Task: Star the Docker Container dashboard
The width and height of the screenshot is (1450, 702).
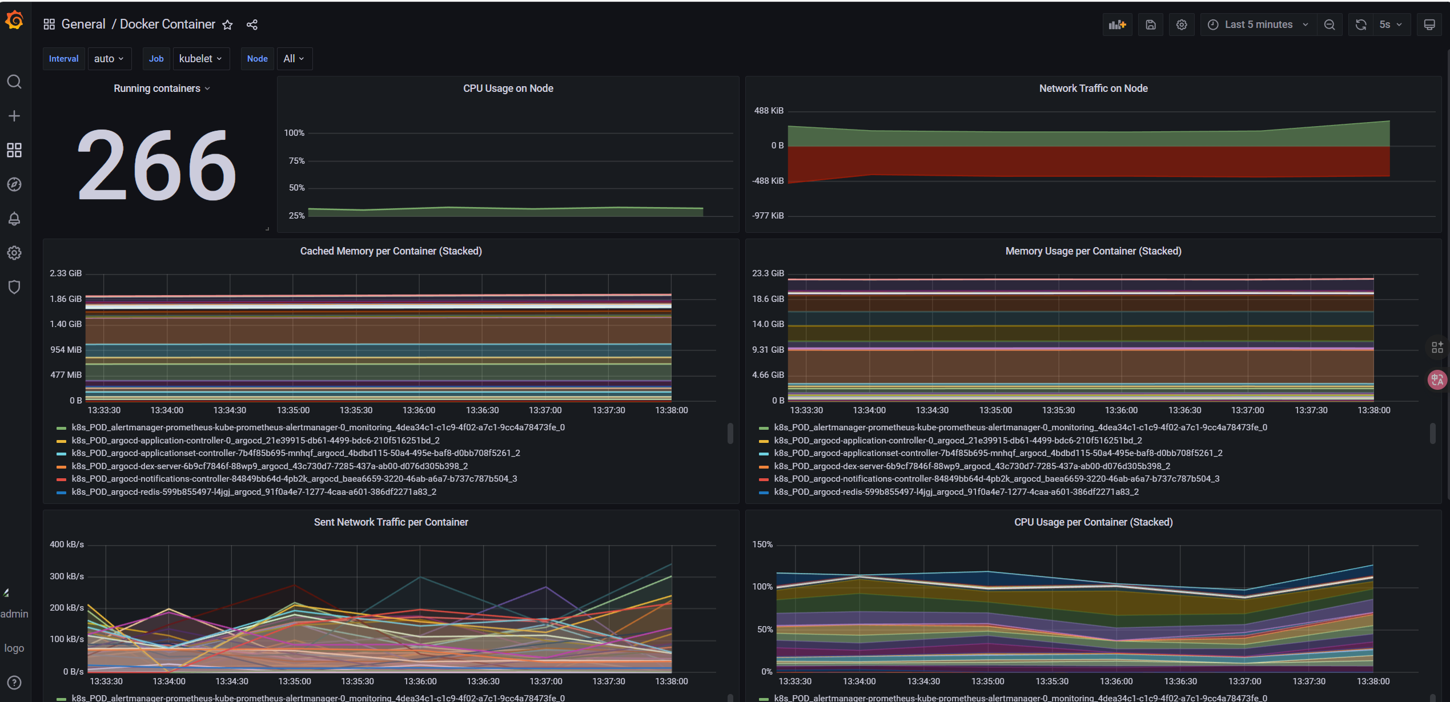Action: (x=227, y=25)
